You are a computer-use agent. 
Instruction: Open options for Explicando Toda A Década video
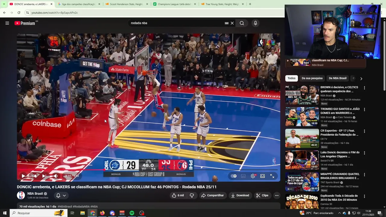tap(364, 197)
